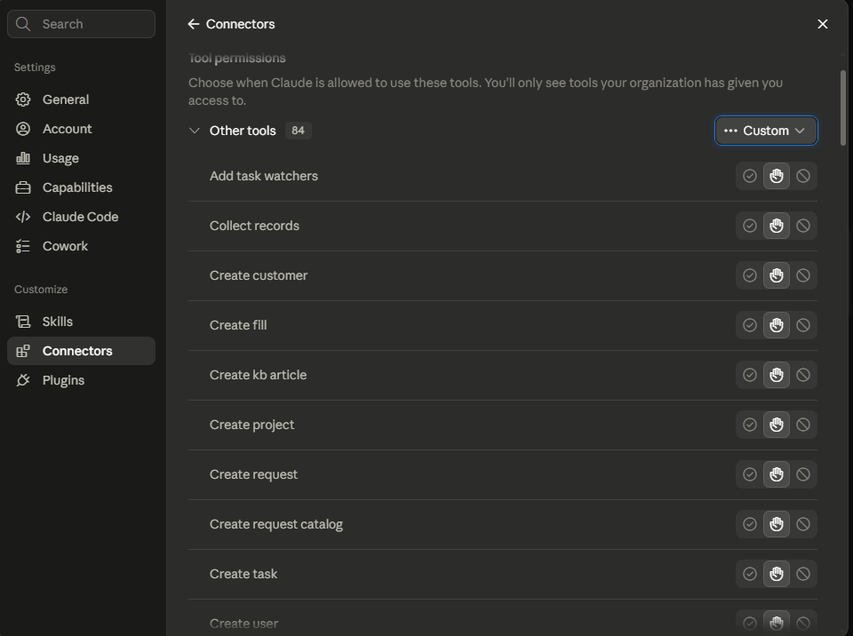Select the Connectors sidebar item
This screenshot has width=853, height=636.
(81, 351)
